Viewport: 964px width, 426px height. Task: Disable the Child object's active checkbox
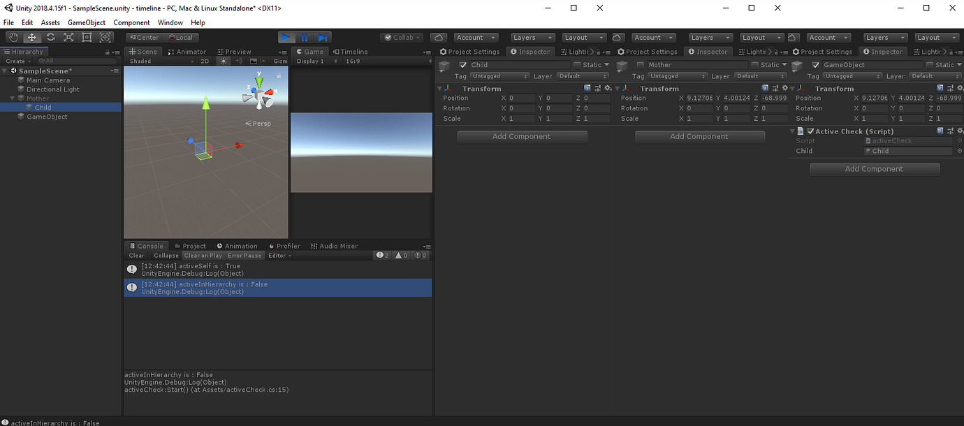[463, 64]
